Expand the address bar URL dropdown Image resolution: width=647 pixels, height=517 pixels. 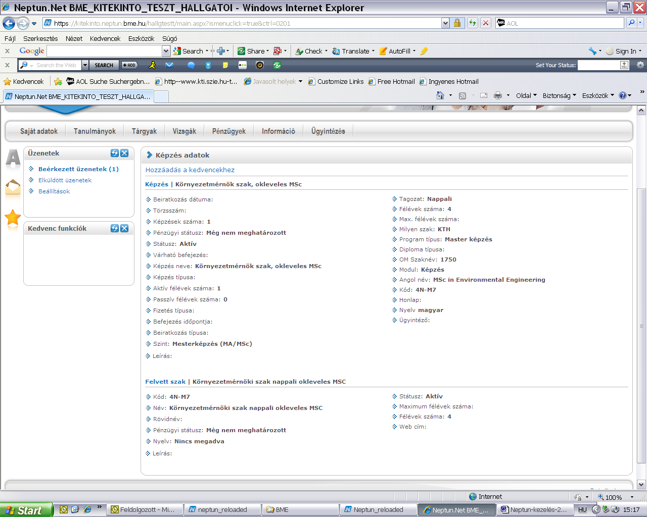click(445, 23)
